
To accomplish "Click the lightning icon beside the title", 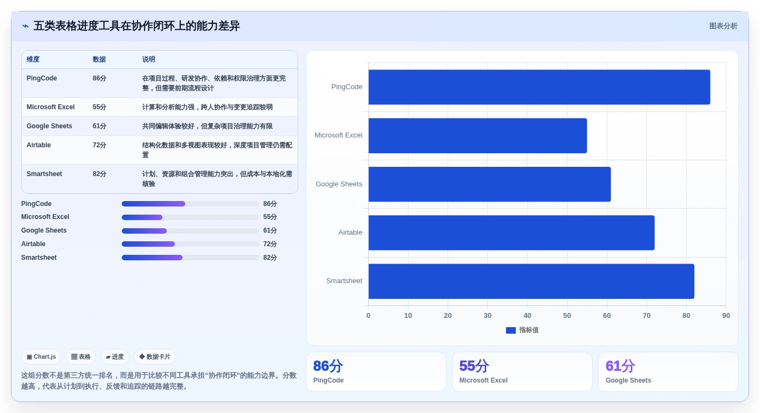I will (x=26, y=26).
